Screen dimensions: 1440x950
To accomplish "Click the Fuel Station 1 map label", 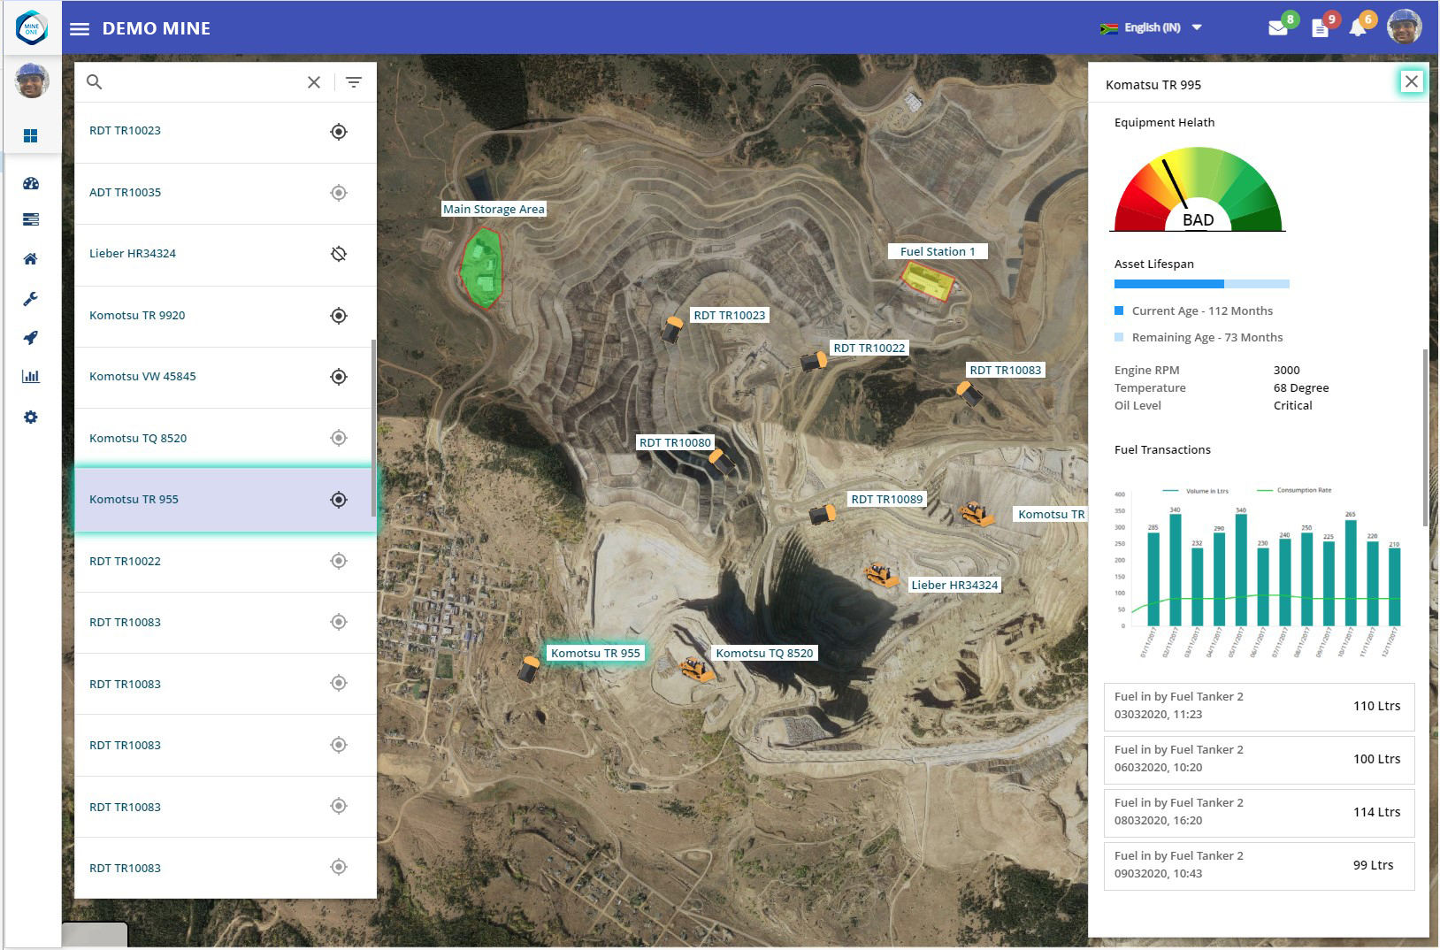I will 938,251.
